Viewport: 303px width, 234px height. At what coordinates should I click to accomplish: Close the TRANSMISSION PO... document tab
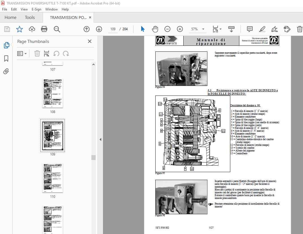click(90, 17)
